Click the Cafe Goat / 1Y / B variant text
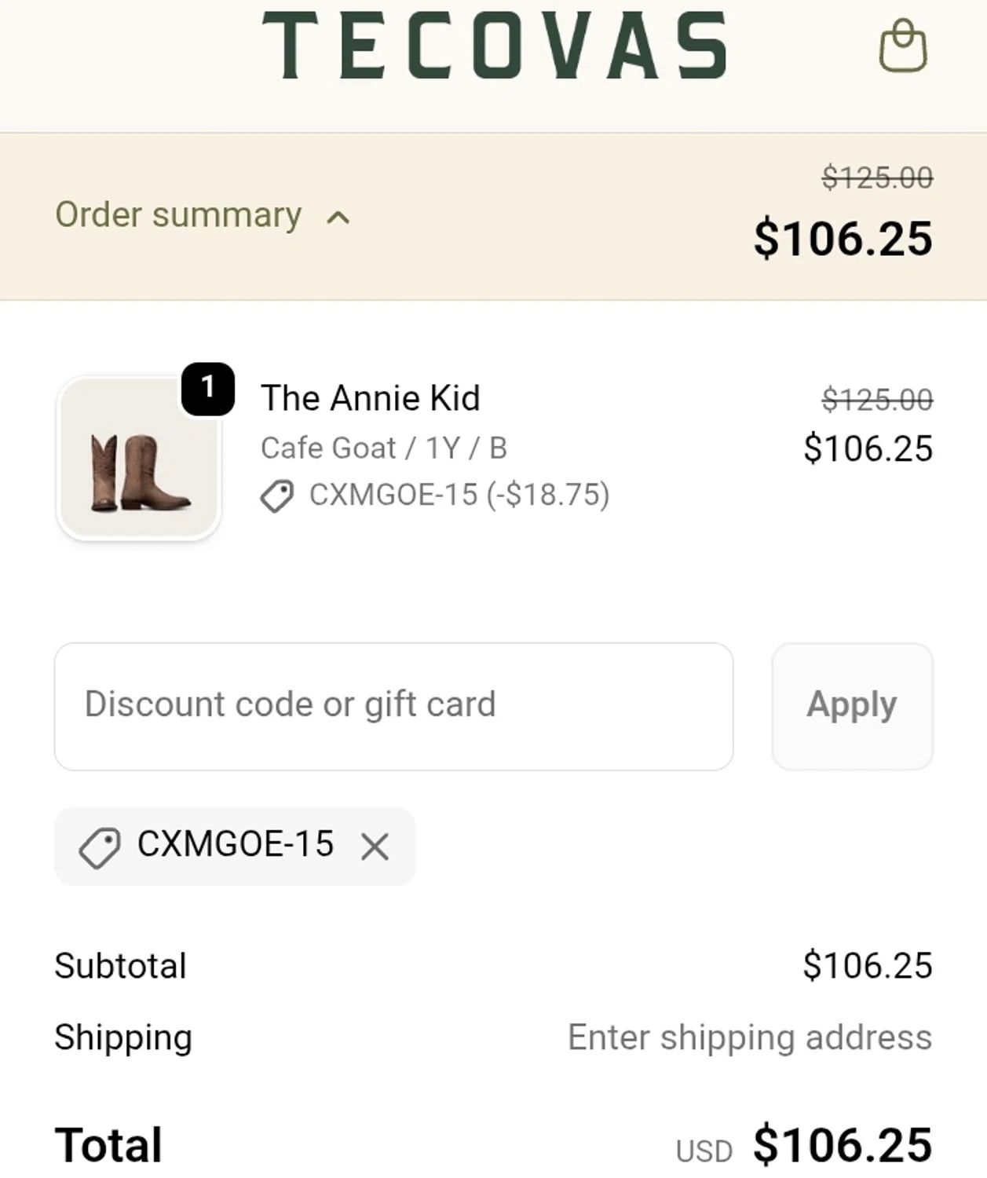 384,448
